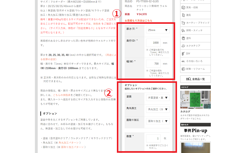The width and height of the screenshot is (248, 153).
Task: Click the 建具 door icon in sidebar
Action: (x=184, y=15)
